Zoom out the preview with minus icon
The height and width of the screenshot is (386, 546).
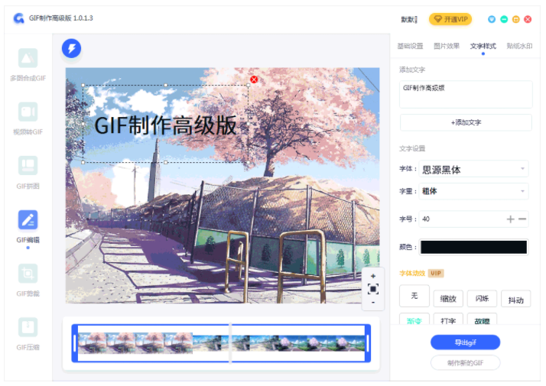(x=373, y=303)
